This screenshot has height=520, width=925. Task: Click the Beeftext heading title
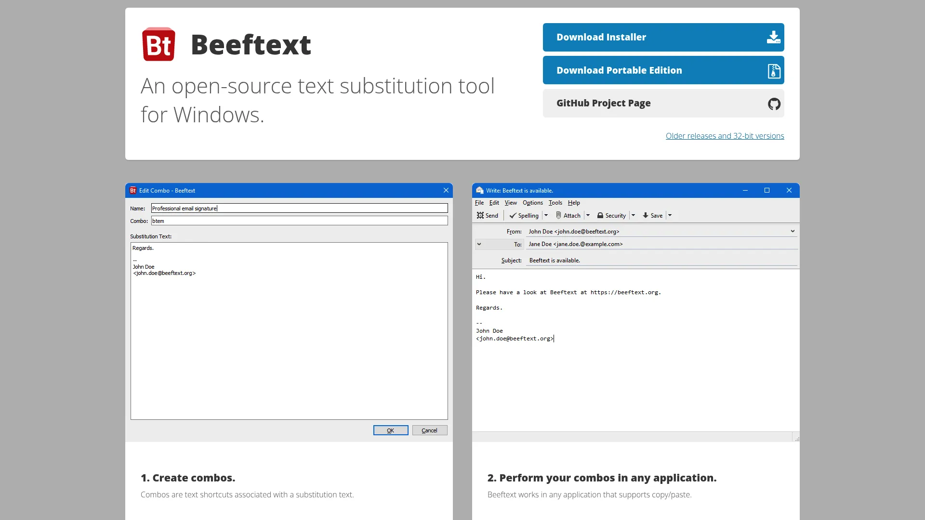(251, 44)
